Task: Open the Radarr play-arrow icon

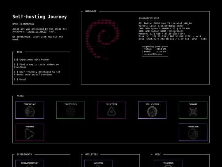Action: click(30, 134)
